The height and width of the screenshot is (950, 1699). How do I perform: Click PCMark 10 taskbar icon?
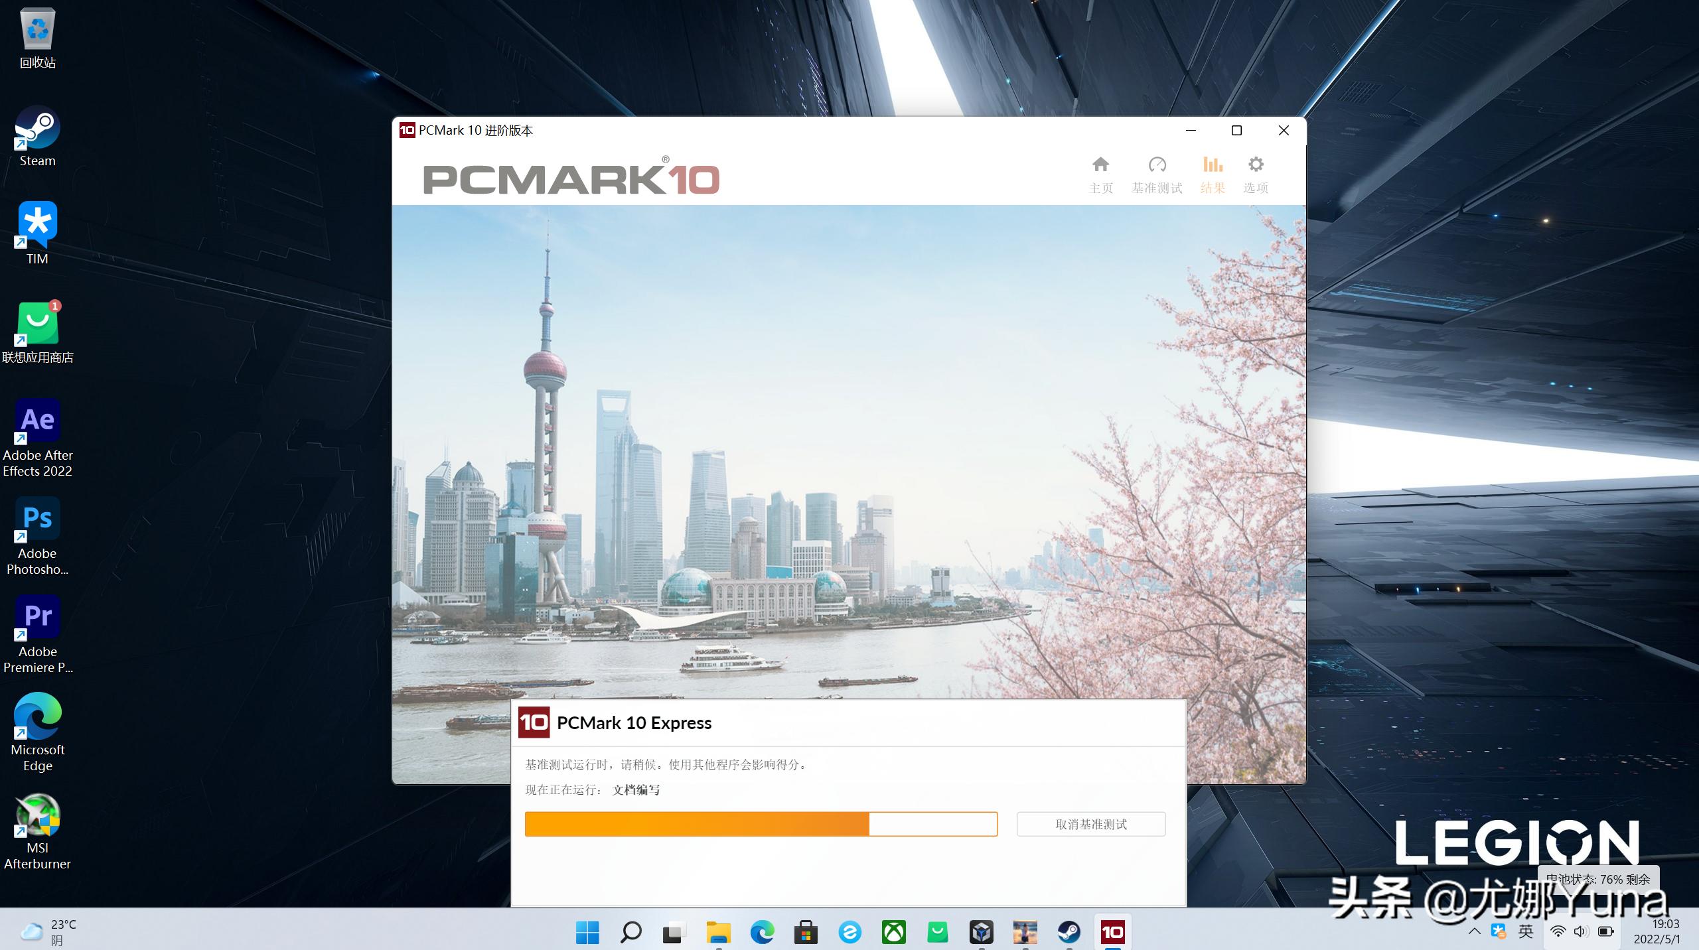point(1112,932)
